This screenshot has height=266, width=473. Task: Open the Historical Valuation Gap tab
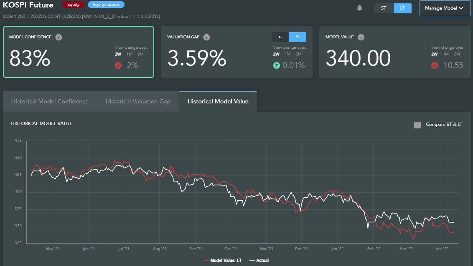[x=138, y=101]
